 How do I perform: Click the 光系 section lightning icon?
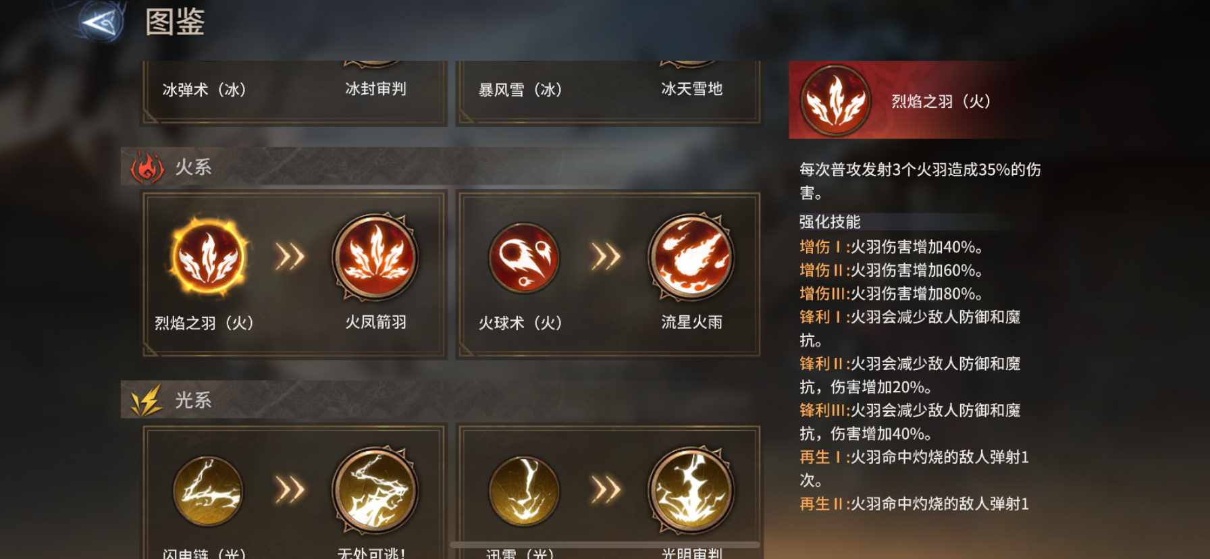(x=147, y=400)
